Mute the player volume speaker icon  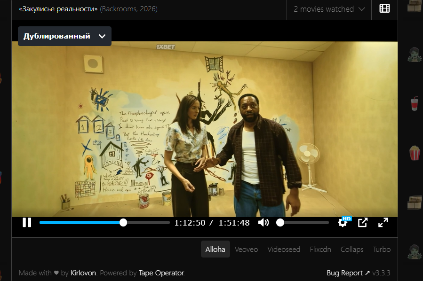(x=263, y=223)
